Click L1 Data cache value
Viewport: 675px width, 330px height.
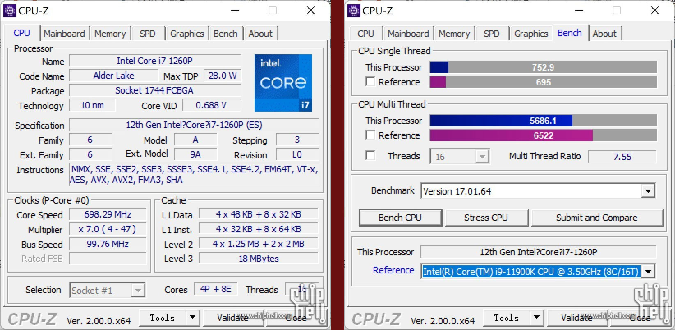click(x=259, y=214)
